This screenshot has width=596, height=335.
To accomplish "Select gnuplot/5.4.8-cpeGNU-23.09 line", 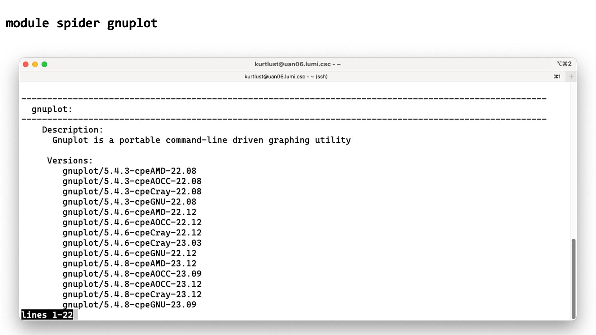I will (x=129, y=305).
